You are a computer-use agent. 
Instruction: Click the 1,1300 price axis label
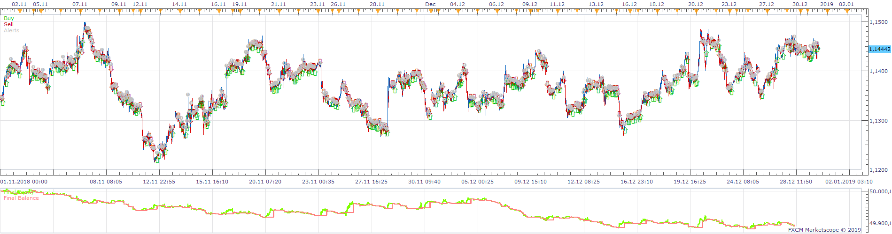pos(878,121)
